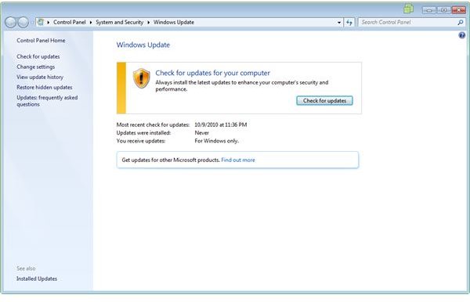Click 'Check for updates for your computer' heading
Image resolution: width=470 pixels, height=302 pixels.
[x=212, y=73]
